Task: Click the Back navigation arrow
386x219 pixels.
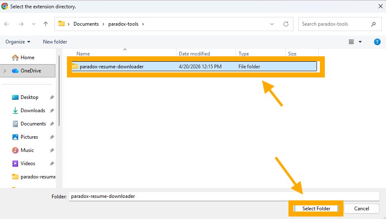Action: tap(7, 24)
